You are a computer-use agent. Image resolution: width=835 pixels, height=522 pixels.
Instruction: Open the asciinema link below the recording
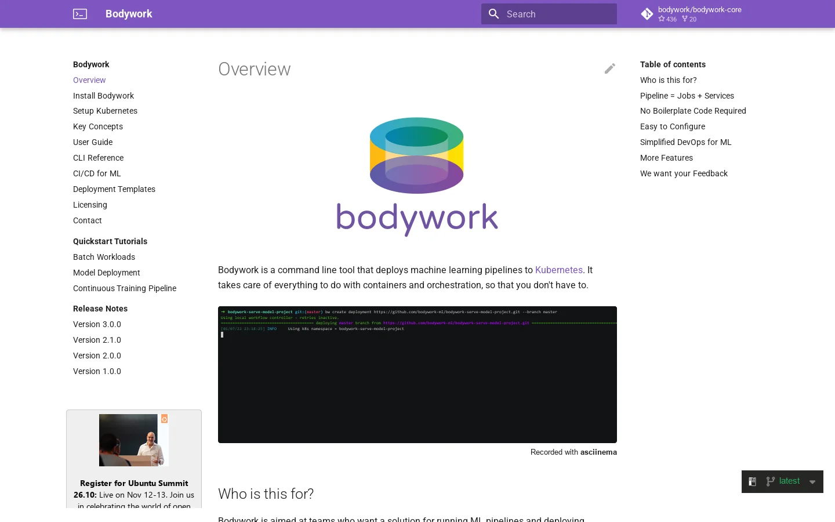(x=598, y=452)
